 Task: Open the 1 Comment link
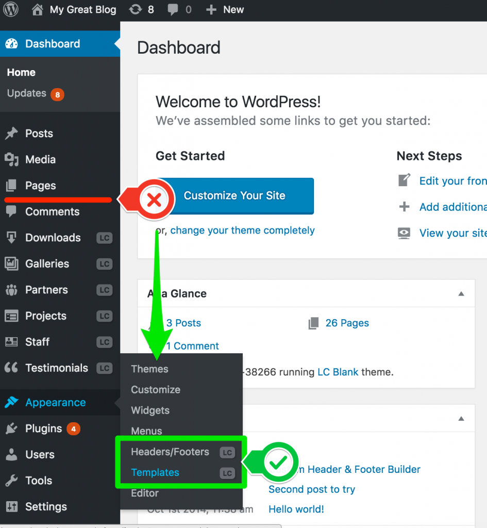coord(193,346)
